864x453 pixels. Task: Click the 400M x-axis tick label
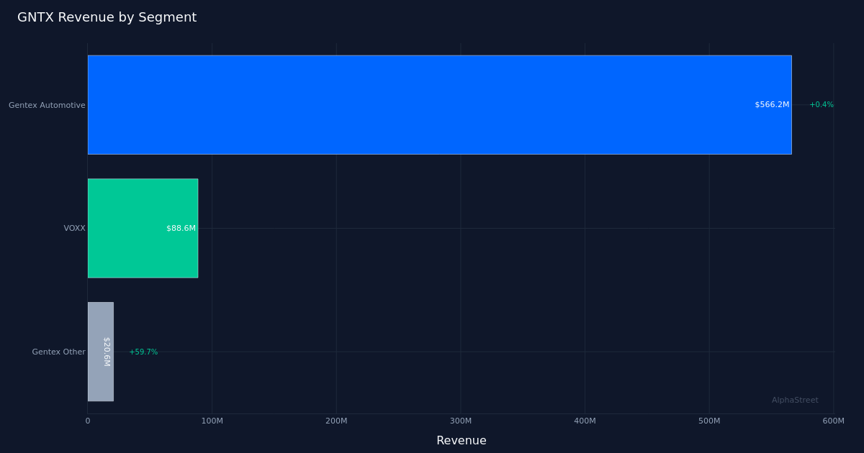(x=585, y=421)
